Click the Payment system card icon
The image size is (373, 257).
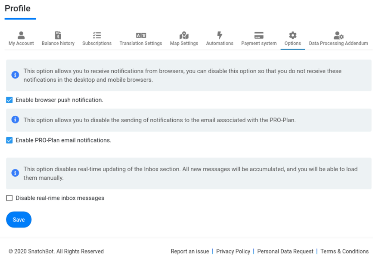(x=259, y=35)
